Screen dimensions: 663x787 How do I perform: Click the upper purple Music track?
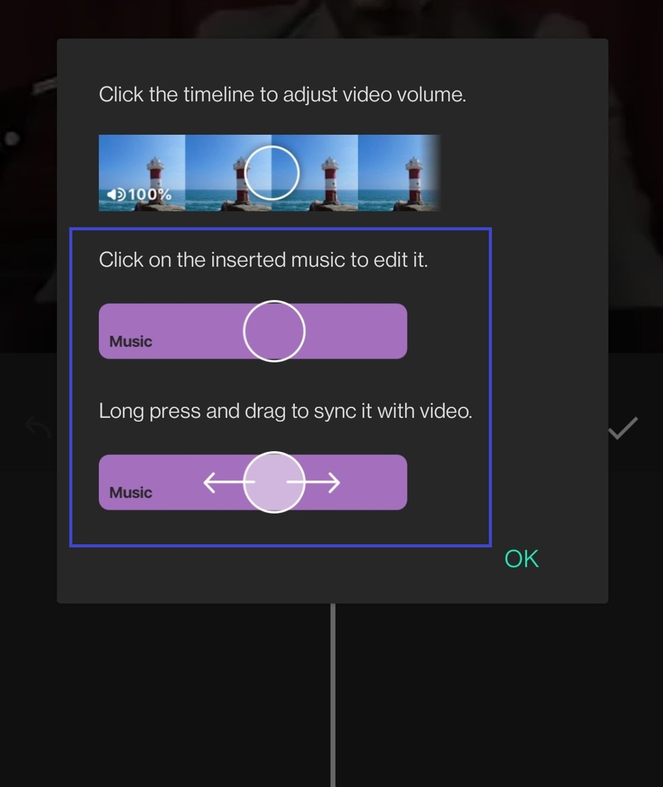pos(253,331)
